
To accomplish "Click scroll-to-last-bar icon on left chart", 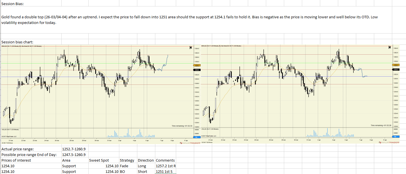I will click(x=191, y=47).
